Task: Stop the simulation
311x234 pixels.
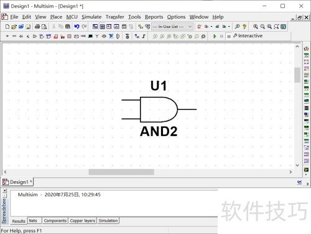Action: 229,36
